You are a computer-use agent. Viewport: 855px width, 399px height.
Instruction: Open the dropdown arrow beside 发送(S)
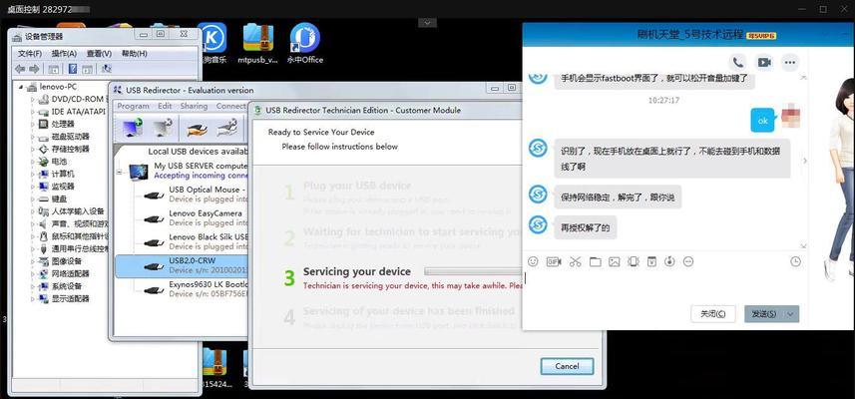(x=791, y=314)
